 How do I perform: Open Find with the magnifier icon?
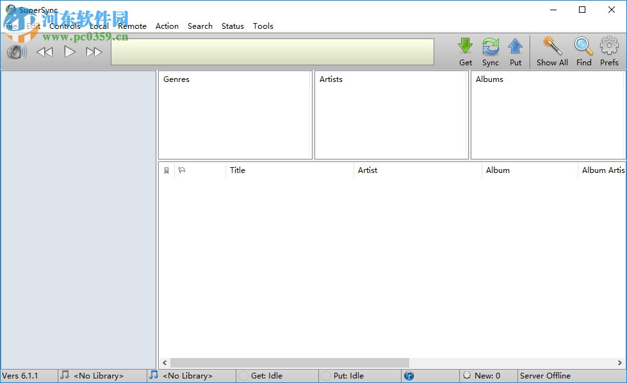583,45
